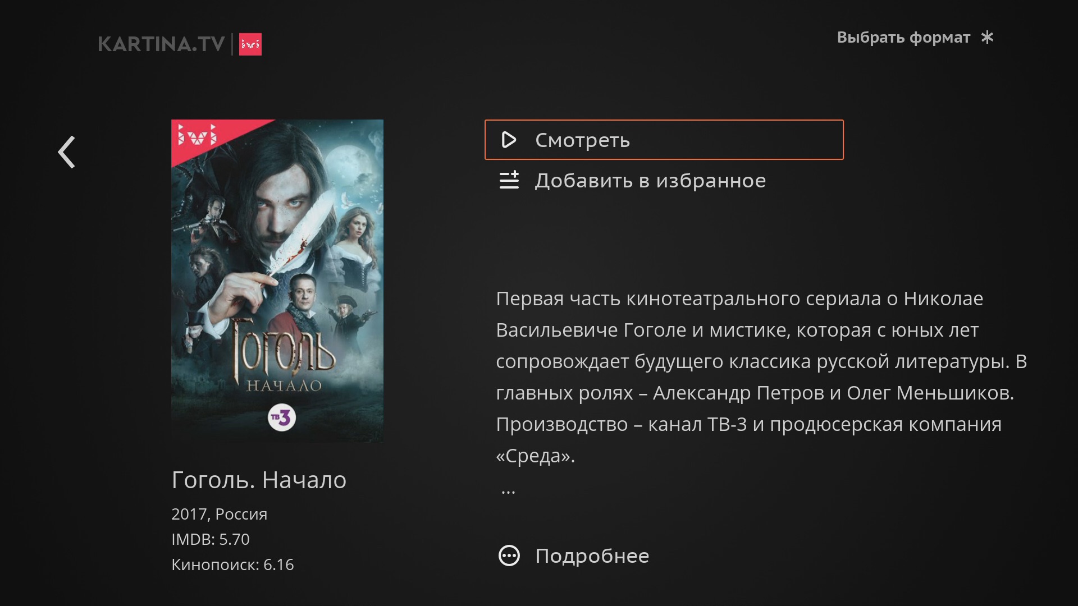The height and width of the screenshot is (606, 1078).
Task: Click the movie description paragraph
Action: point(761,377)
